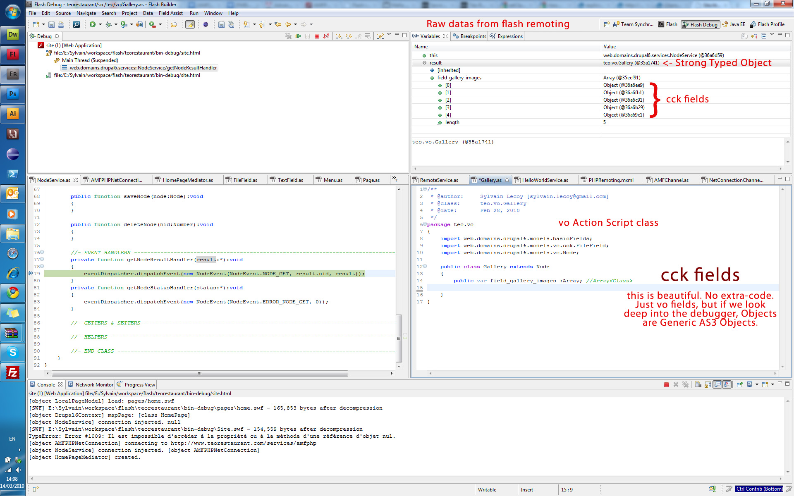Switch to the Breakpoints tab
The height and width of the screenshot is (496, 794).
(471, 36)
